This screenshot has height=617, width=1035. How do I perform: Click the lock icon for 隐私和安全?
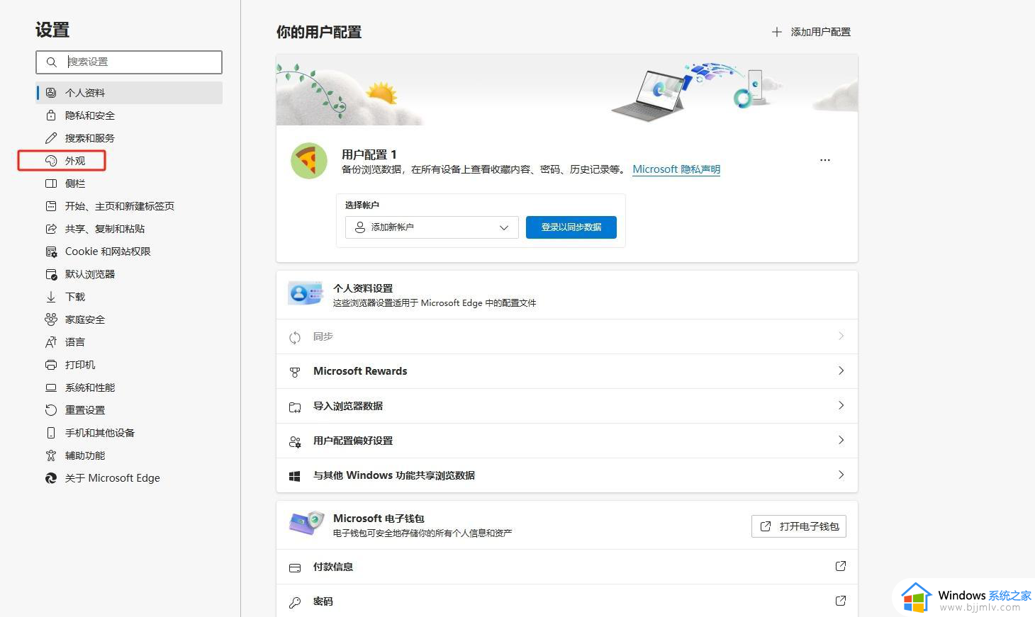coord(51,115)
